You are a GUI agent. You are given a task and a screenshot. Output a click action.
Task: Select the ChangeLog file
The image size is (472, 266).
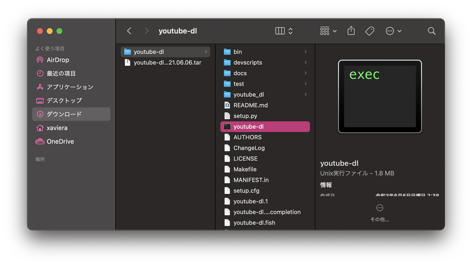pyautogui.click(x=265, y=148)
